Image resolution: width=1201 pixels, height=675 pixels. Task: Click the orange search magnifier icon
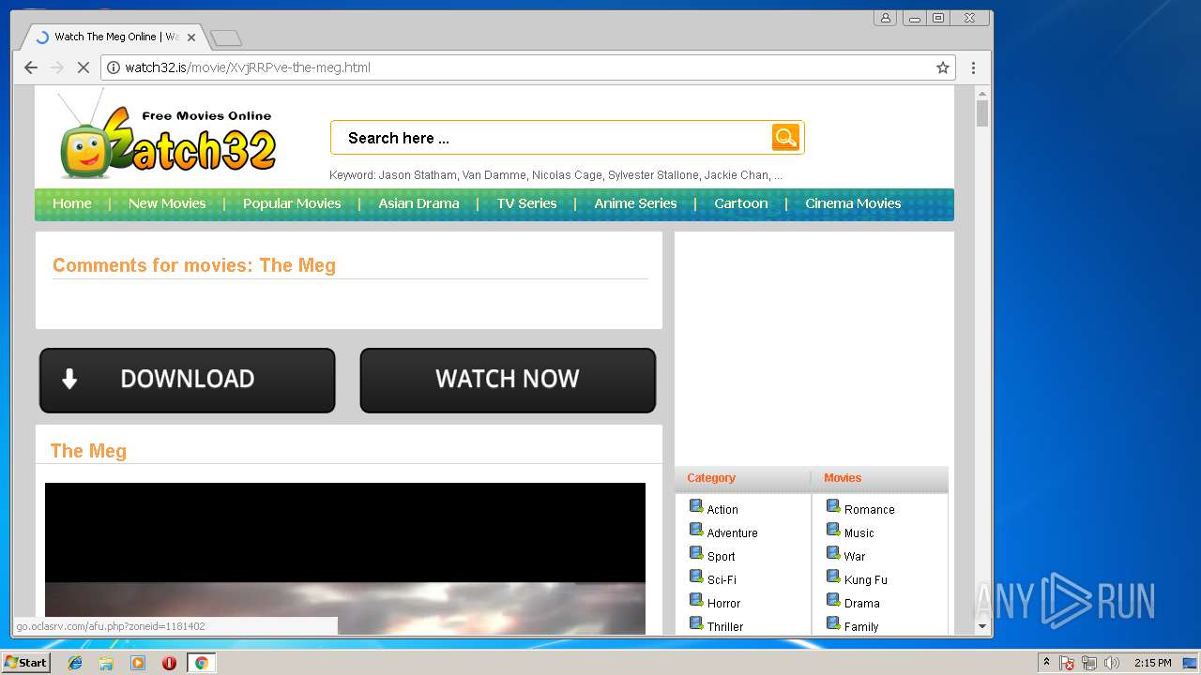click(x=785, y=137)
